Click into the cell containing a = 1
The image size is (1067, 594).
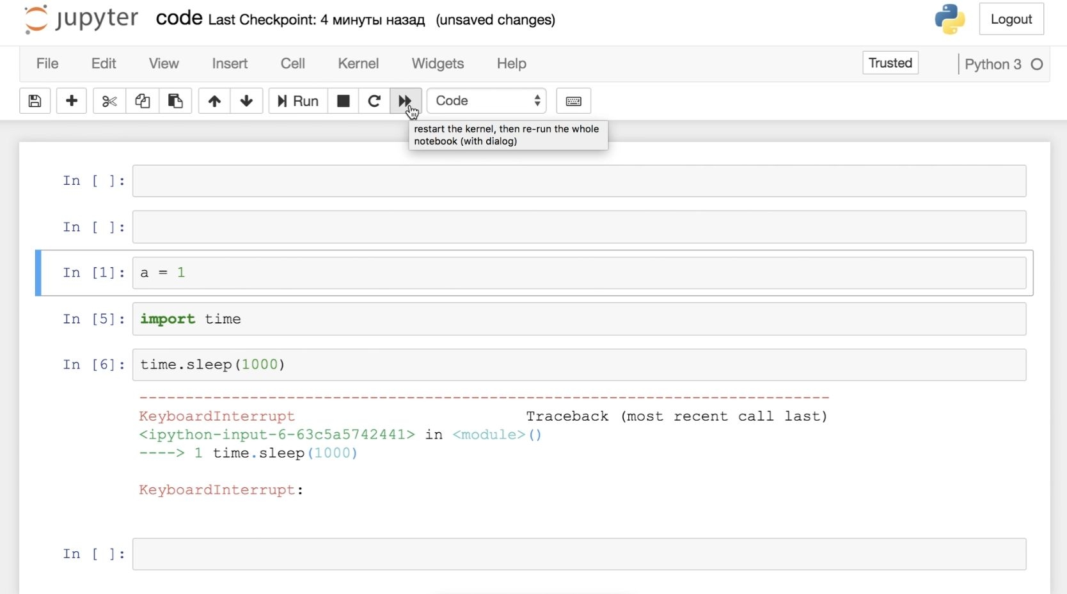click(579, 273)
